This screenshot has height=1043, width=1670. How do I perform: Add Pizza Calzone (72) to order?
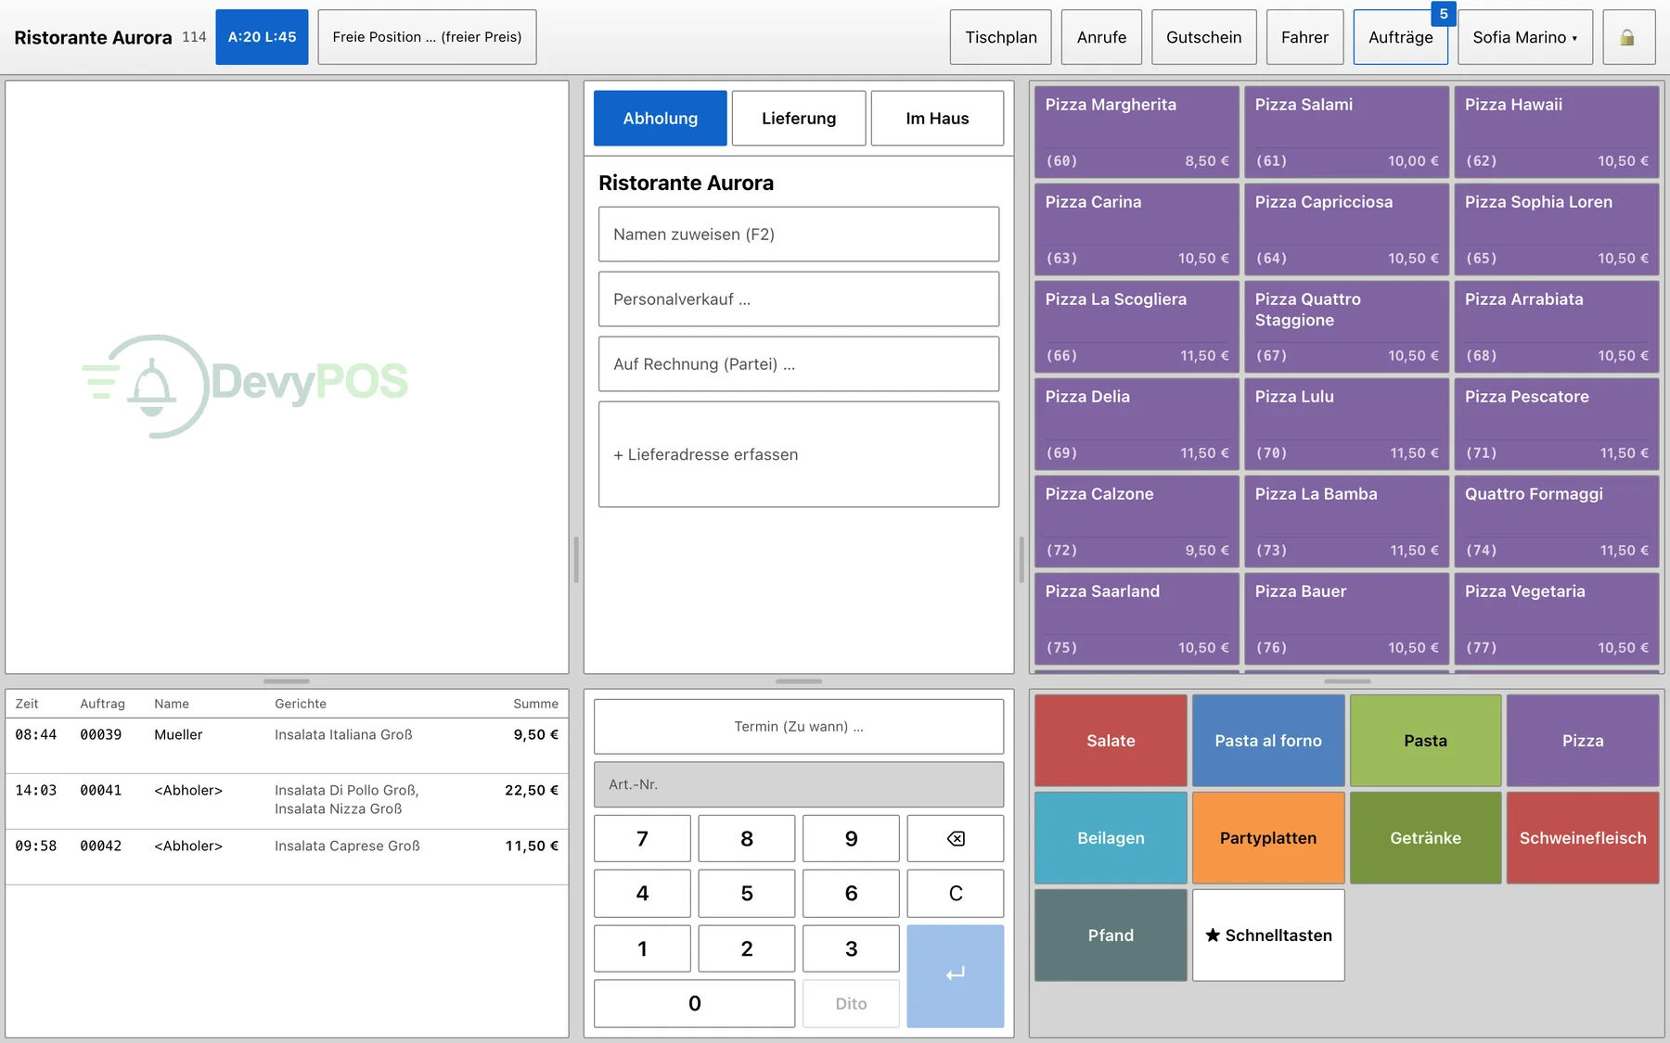pyautogui.click(x=1137, y=521)
